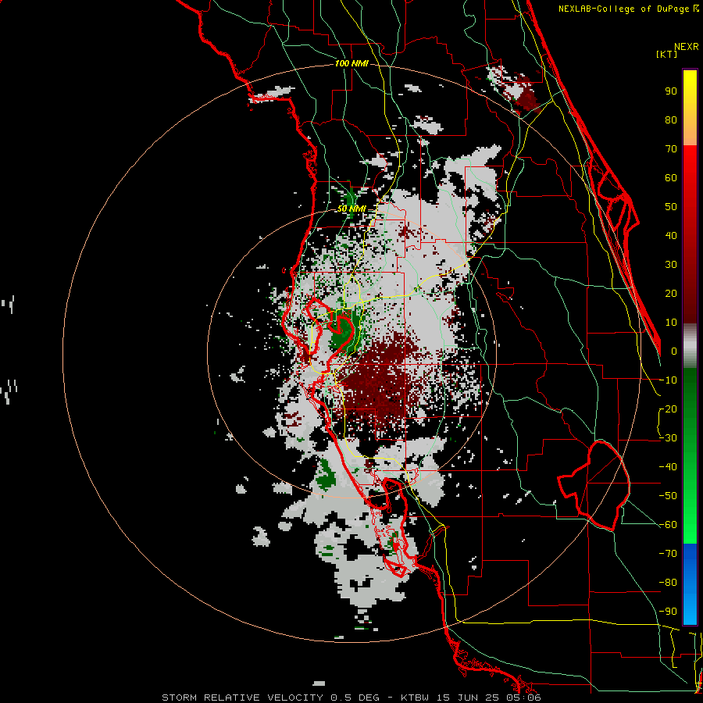The width and height of the screenshot is (703, 703).
Task: Click the 50 value on velocity scale
Action: tap(671, 207)
